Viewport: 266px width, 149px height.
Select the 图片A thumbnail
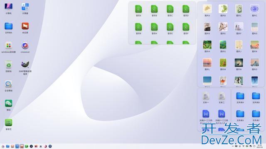[x=207, y=9]
